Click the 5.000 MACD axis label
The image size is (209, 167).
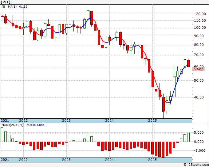[199, 132]
